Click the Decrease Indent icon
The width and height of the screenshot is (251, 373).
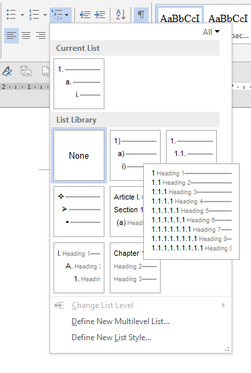85,15
